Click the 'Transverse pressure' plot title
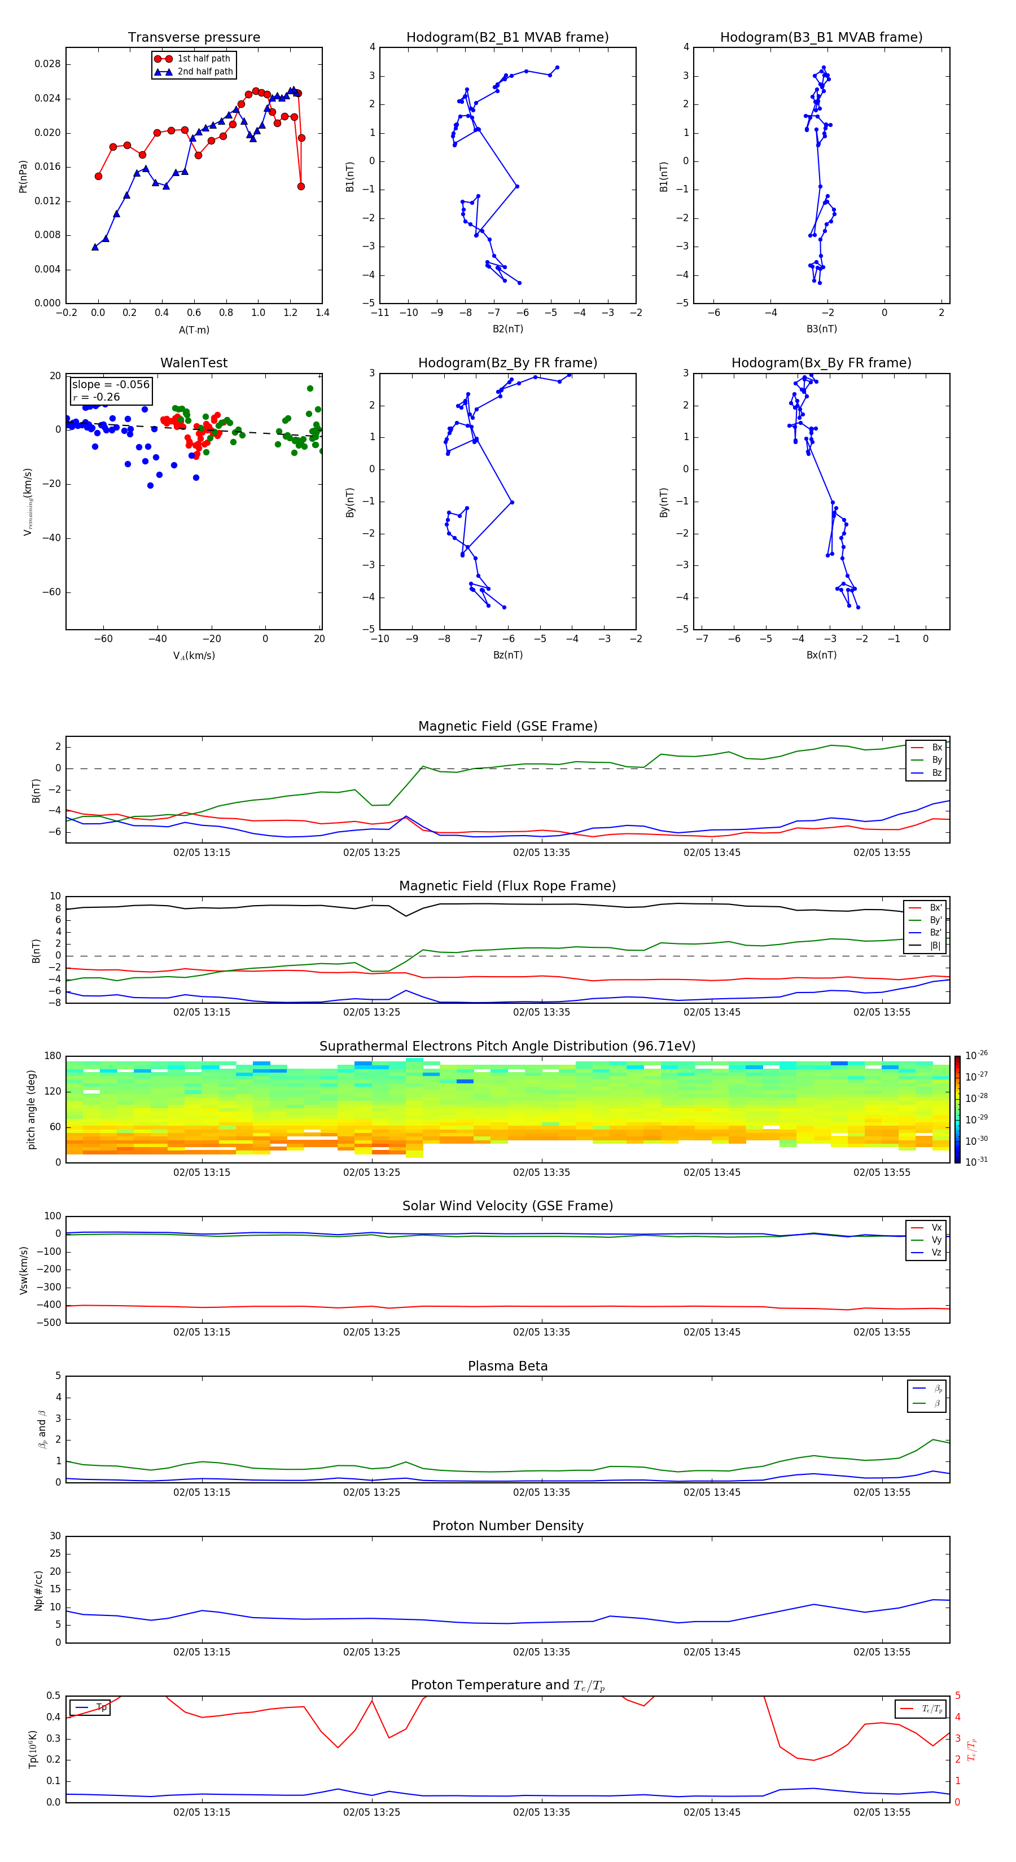Viewport: 1016px width, 1862px height. tap(194, 38)
